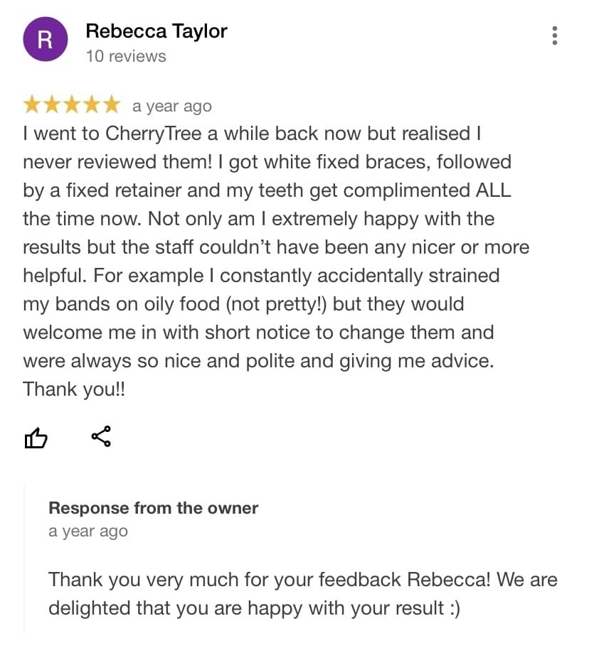Image resolution: width=589 pixels, height=648 pixels.
Task: Click the review's 'a year ago' timestamp
Action: click(x=172, y=107)
